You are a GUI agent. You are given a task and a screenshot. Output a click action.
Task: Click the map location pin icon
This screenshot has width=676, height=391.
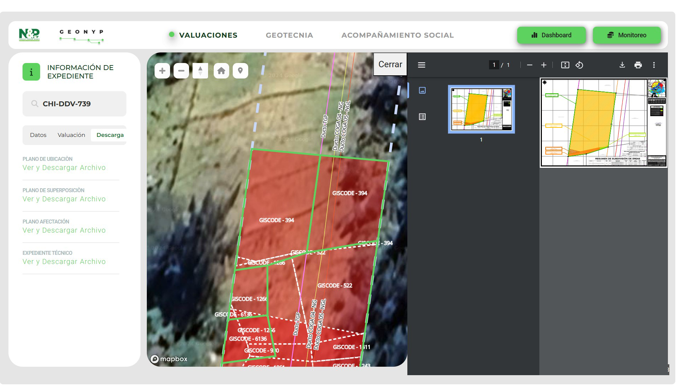(x=240, y=71)
